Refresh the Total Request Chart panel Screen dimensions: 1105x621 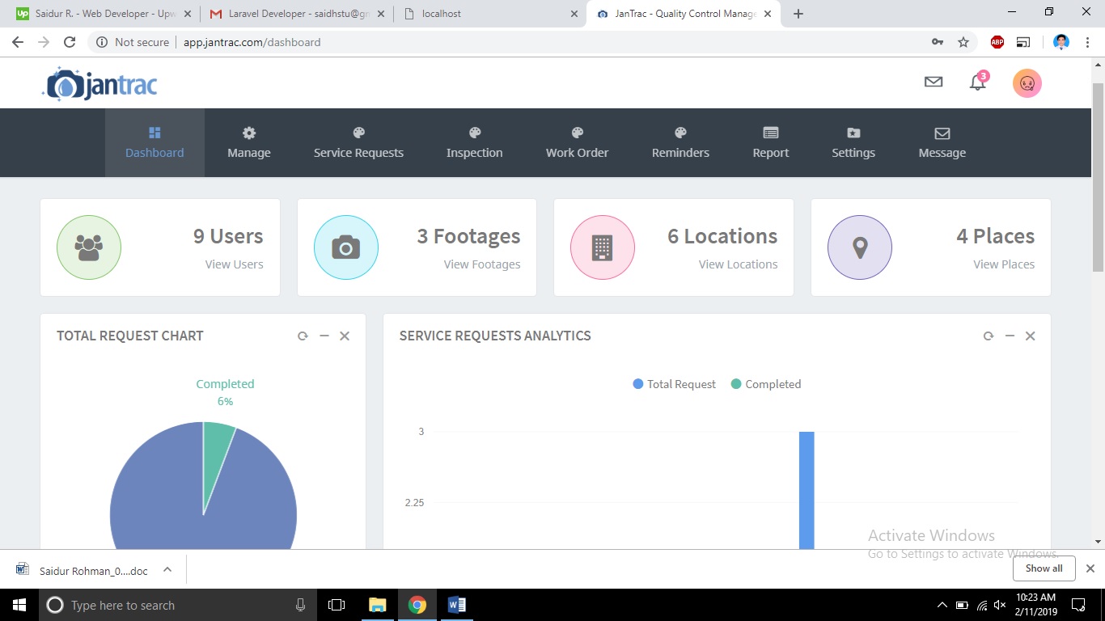(303, 336)
